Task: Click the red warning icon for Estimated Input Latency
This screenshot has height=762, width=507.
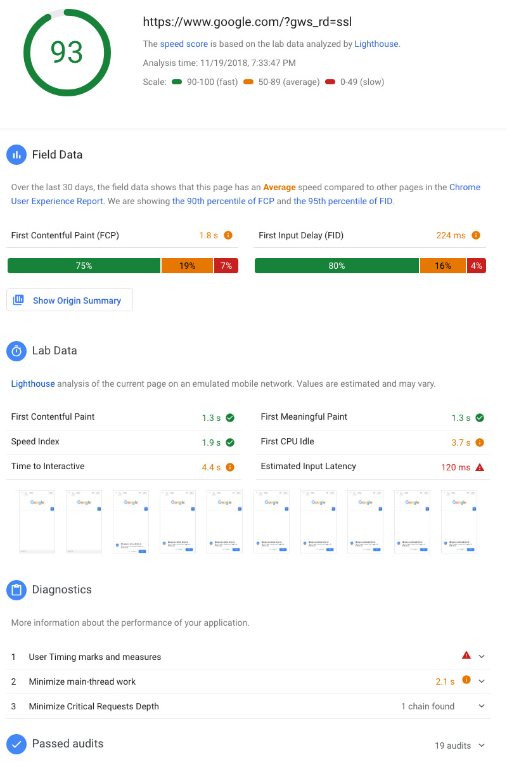Action: (480, 467)
